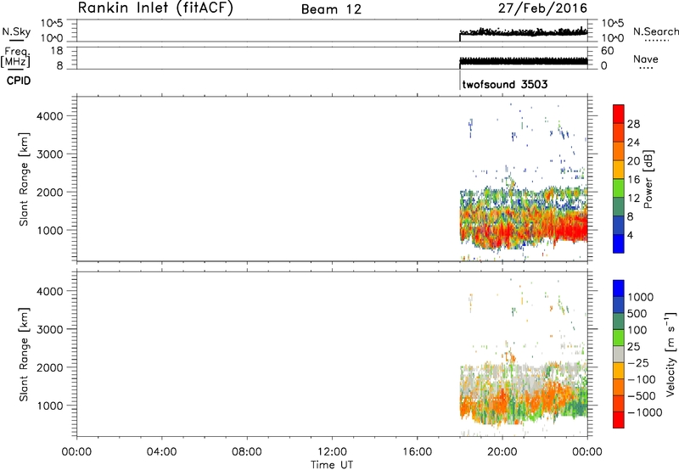
Task: Click the gray segment of the velocity colorbar
Action: point(619,354)
